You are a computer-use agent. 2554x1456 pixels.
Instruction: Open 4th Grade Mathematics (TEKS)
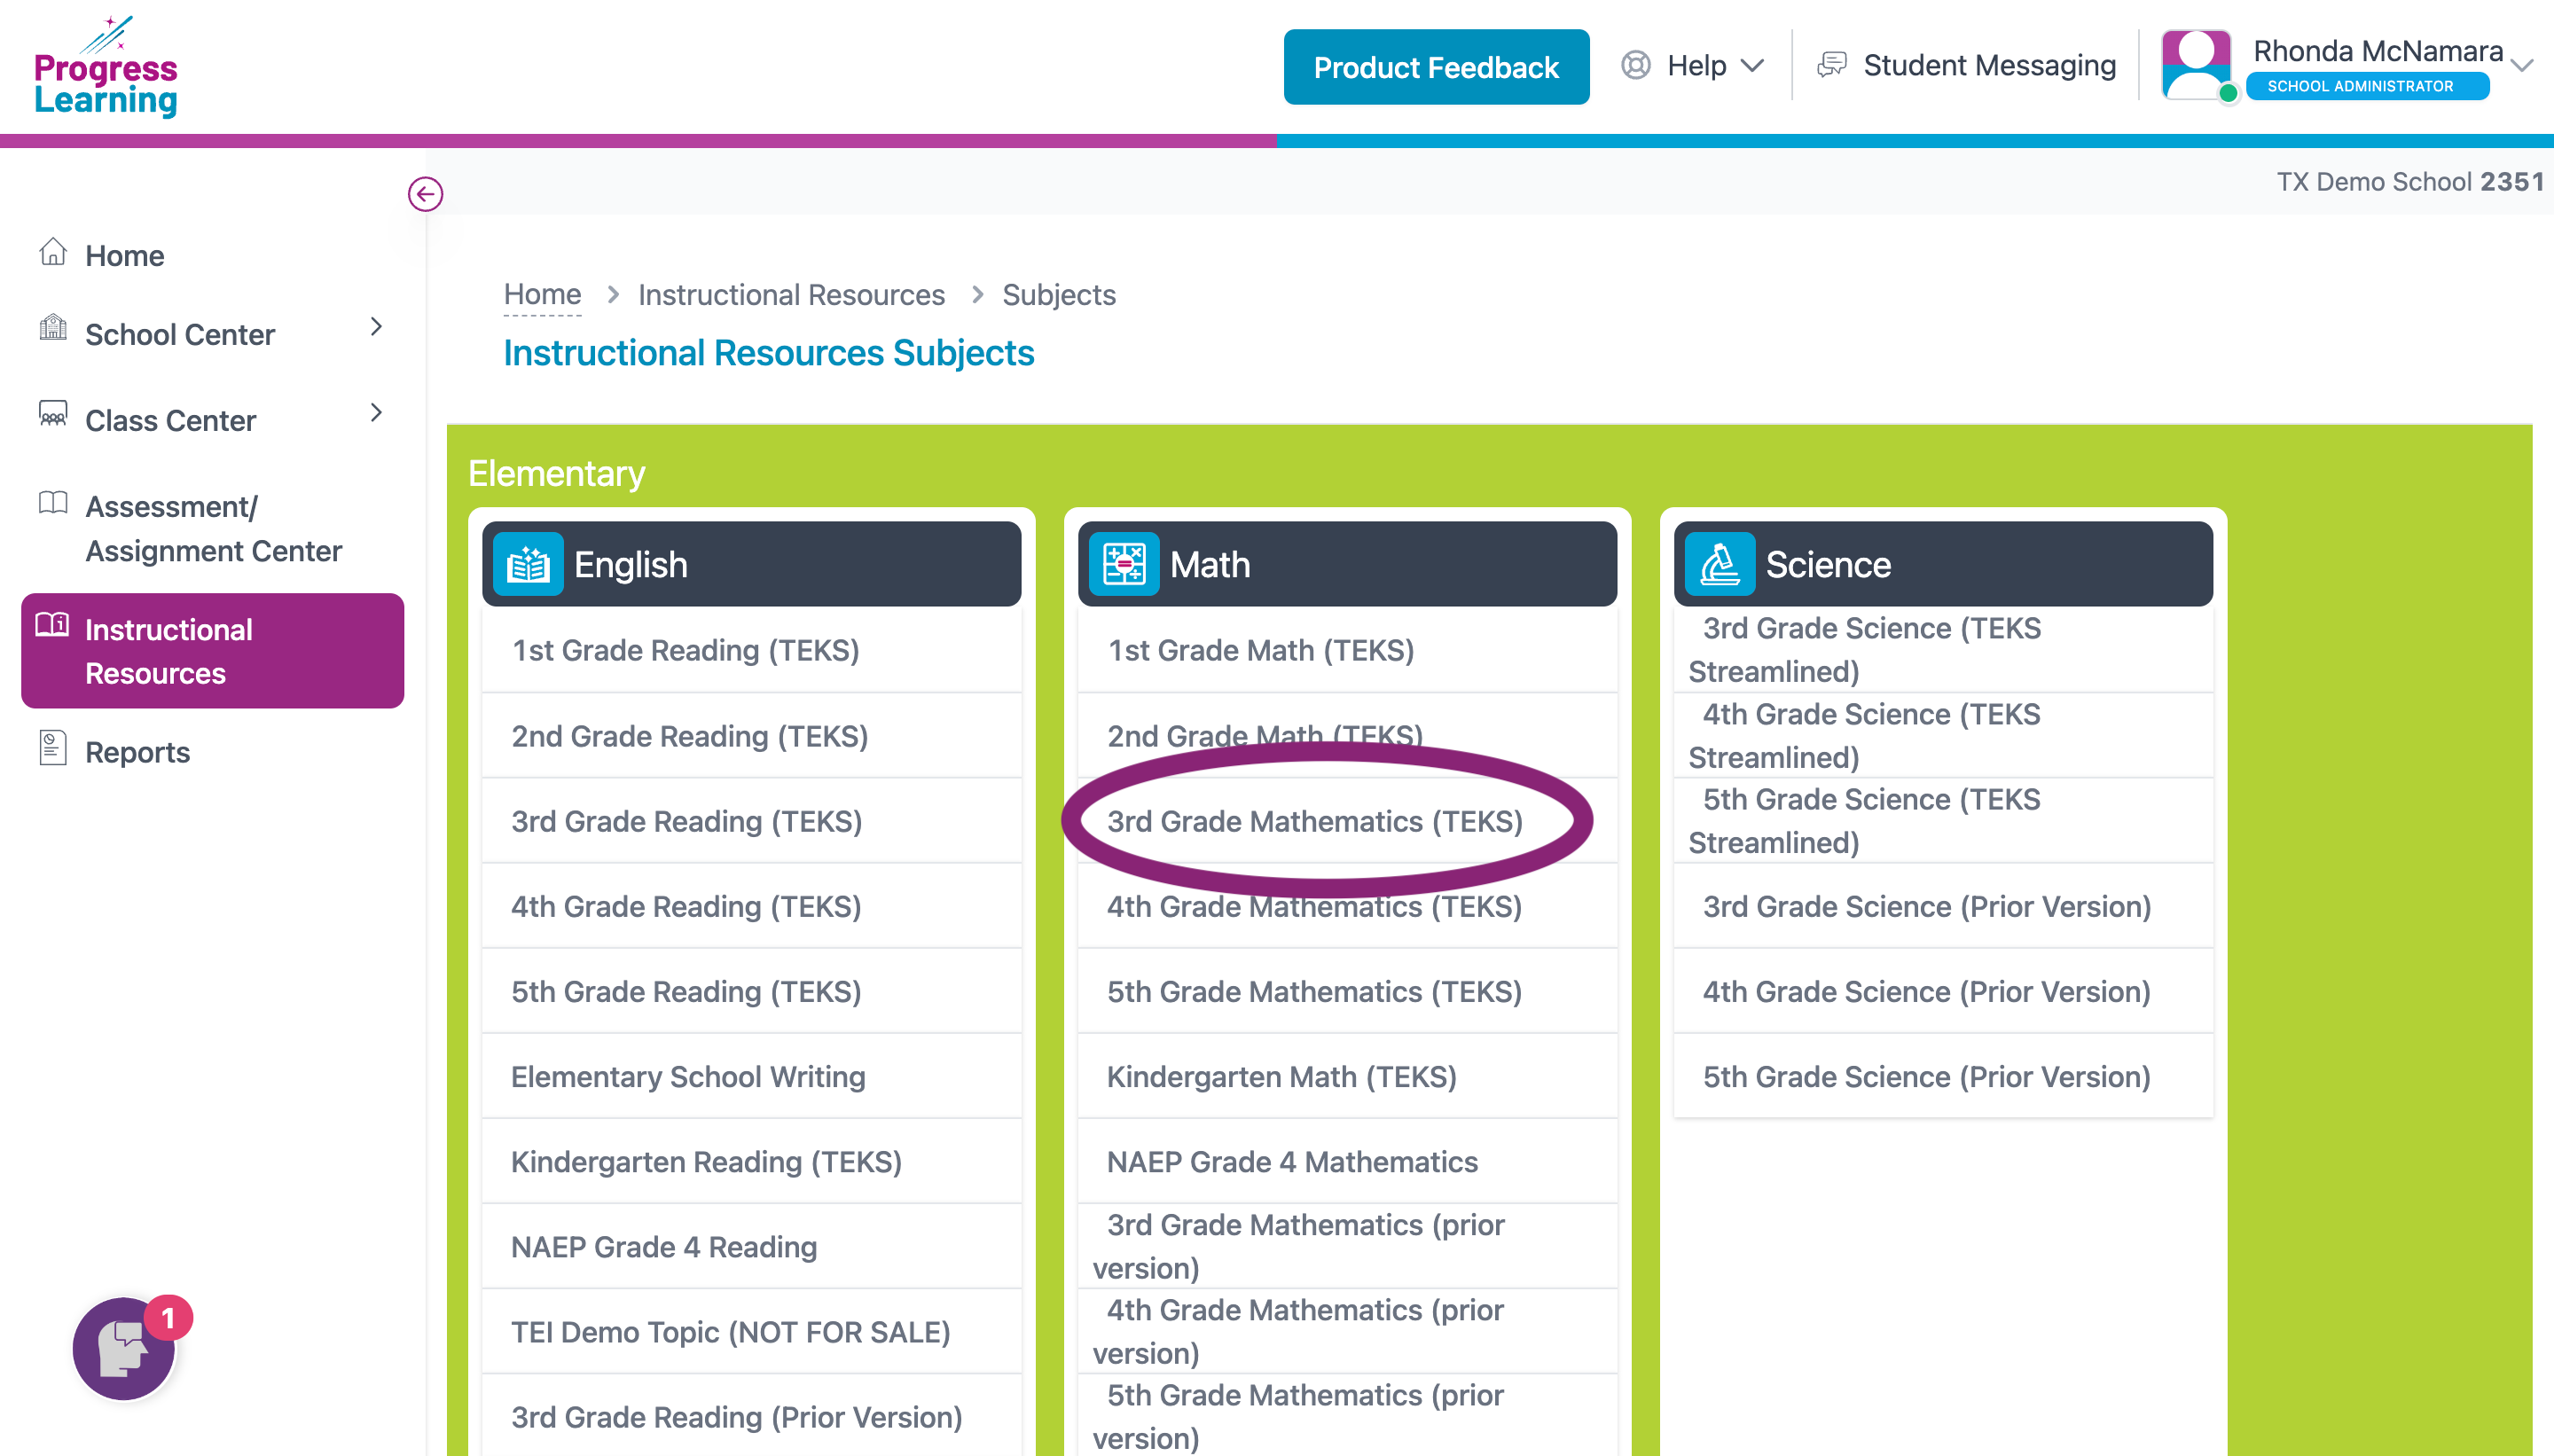pyautogui.click(x=1347, y=906)
